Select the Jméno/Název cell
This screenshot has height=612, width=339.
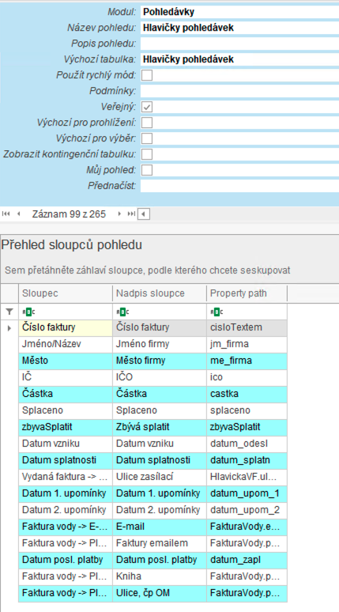pyautogui.click(x=65, y=344)
